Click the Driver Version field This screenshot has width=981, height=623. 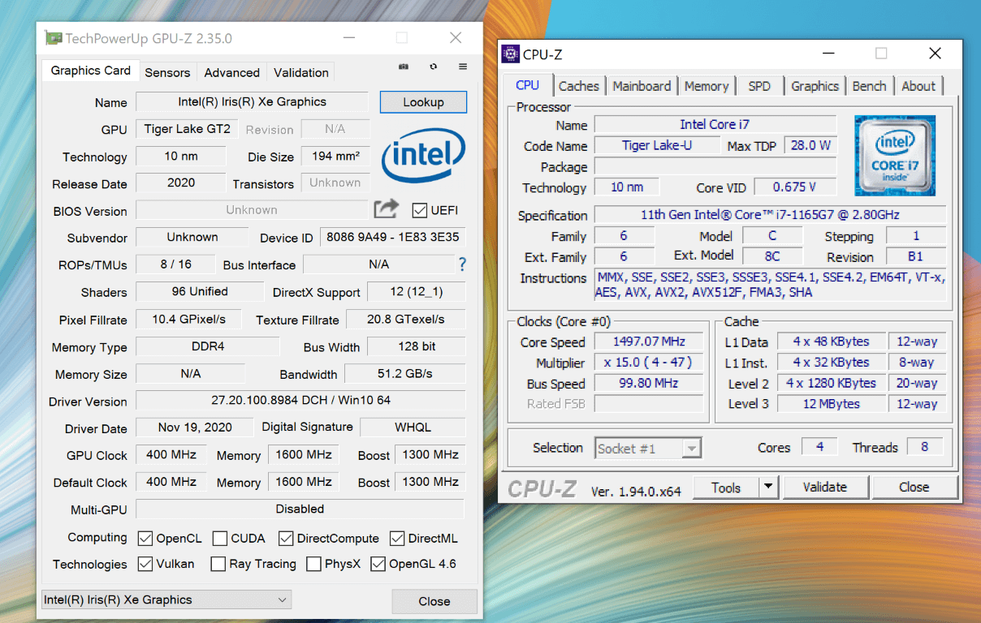pyautogui.click(x=300, y=401)
